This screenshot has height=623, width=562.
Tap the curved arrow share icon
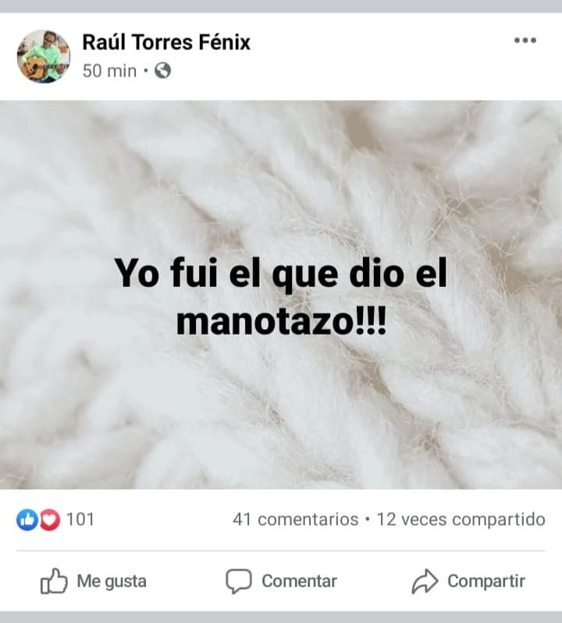tap(425, 581)
